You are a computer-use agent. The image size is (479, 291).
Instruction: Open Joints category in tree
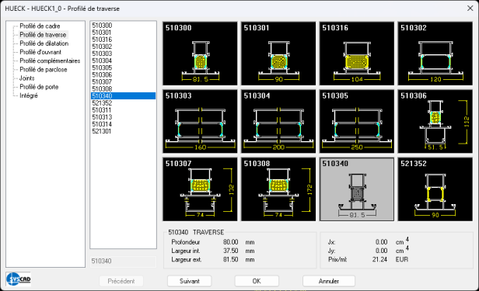point(27,78)
